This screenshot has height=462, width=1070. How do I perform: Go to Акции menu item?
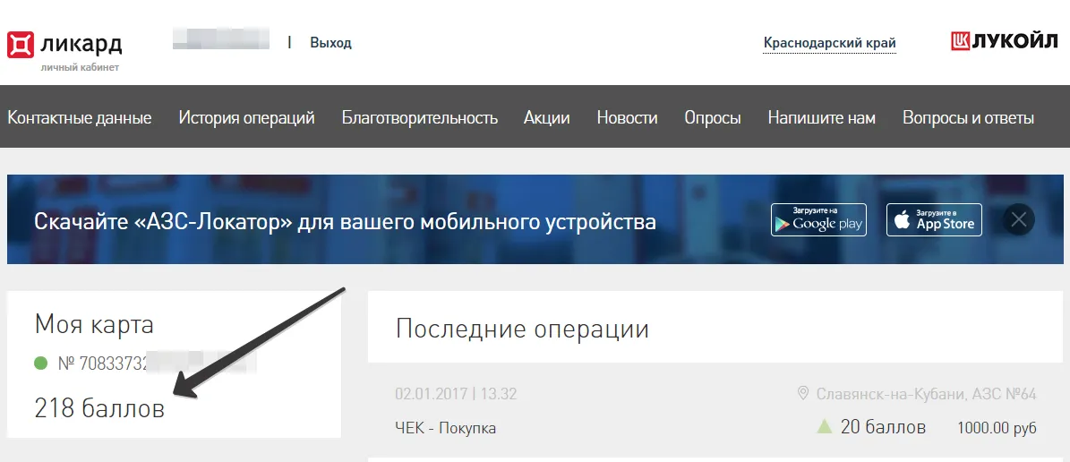tap(546, 117)
